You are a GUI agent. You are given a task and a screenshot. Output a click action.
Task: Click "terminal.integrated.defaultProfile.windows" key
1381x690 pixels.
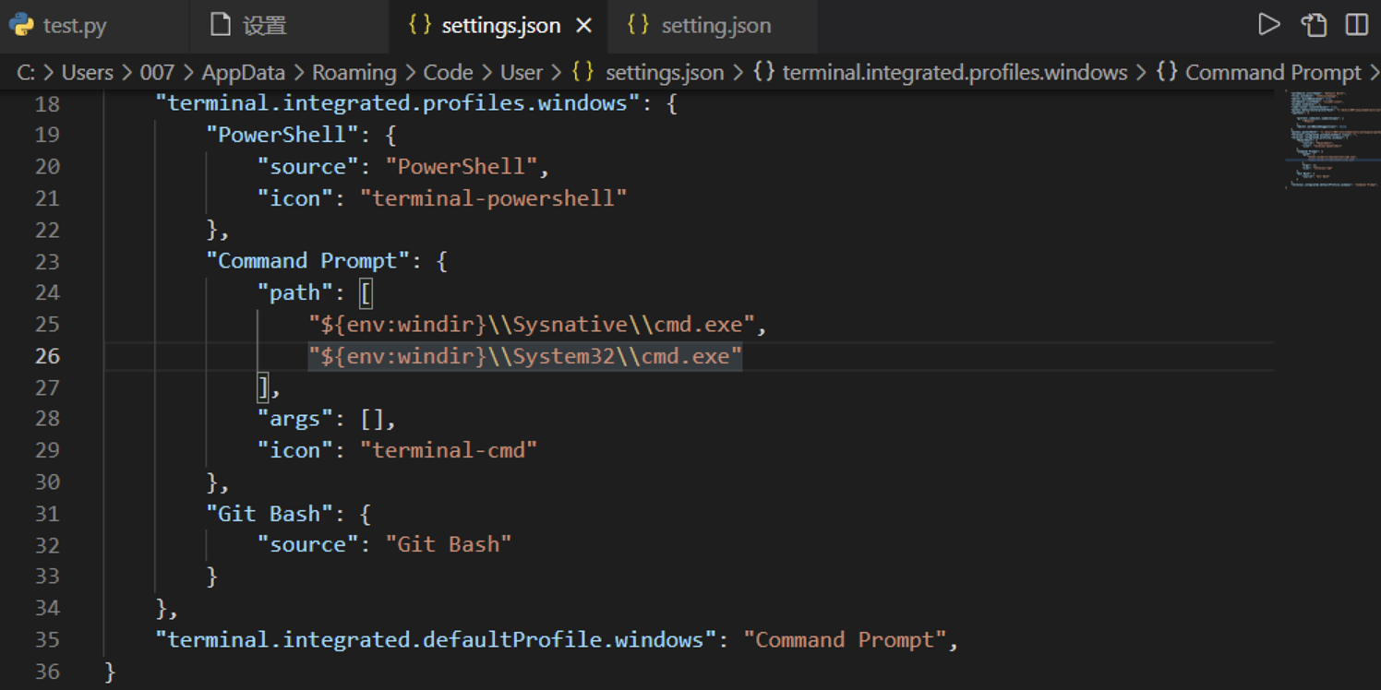tap(436, 639)
